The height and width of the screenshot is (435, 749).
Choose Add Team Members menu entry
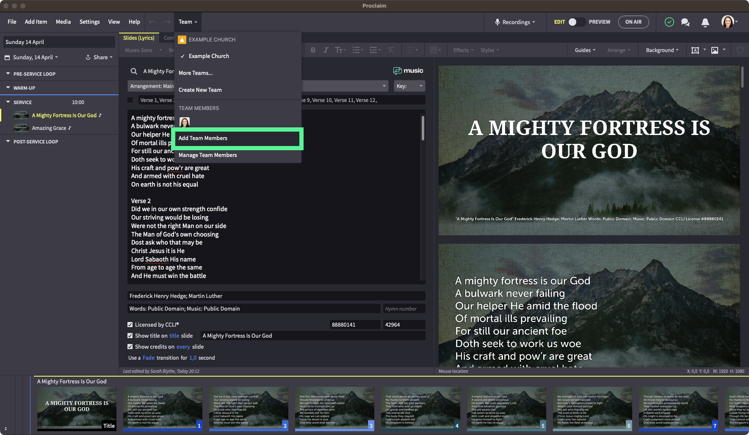(238, 138)
